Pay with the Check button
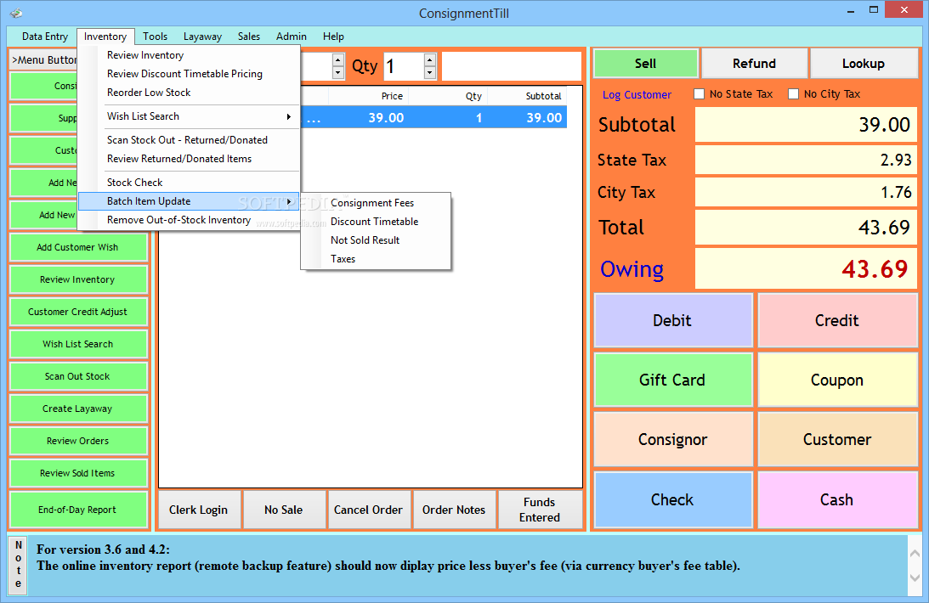This screenshot has height=603, width=929. point(672,500)
